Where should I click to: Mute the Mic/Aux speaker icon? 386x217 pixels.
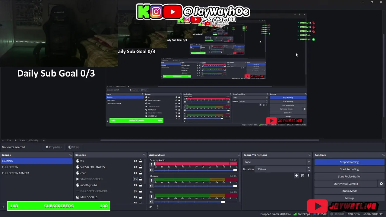(152, 186)
